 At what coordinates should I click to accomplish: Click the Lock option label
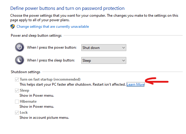click(x=24, y=113)
